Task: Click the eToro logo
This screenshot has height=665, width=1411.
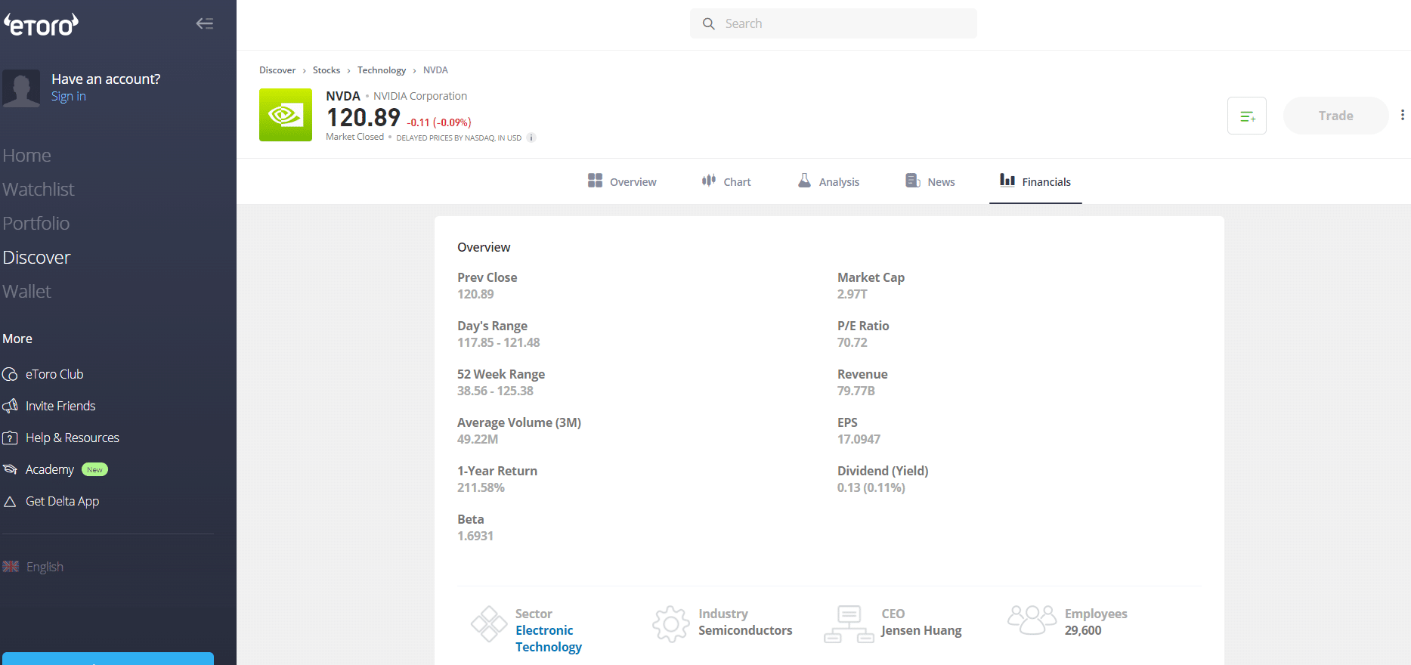Action: tap(42, 25)
